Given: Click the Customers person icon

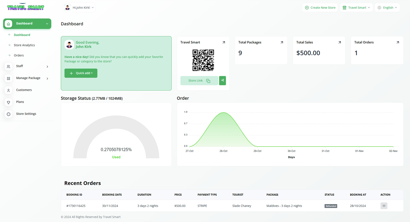Looking at the screenshot, I should (8, 90).
